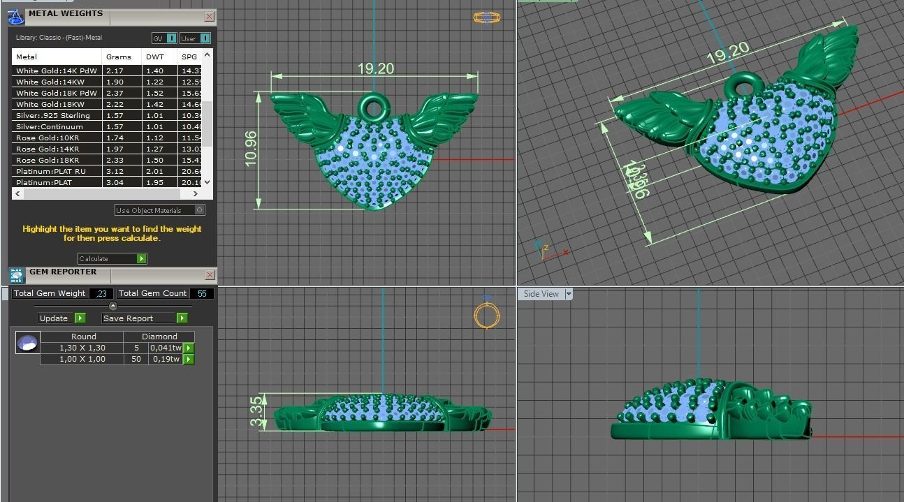Screen dimensions: 904x502
Task: Click the Calculate button
Action: click(112, 258)
